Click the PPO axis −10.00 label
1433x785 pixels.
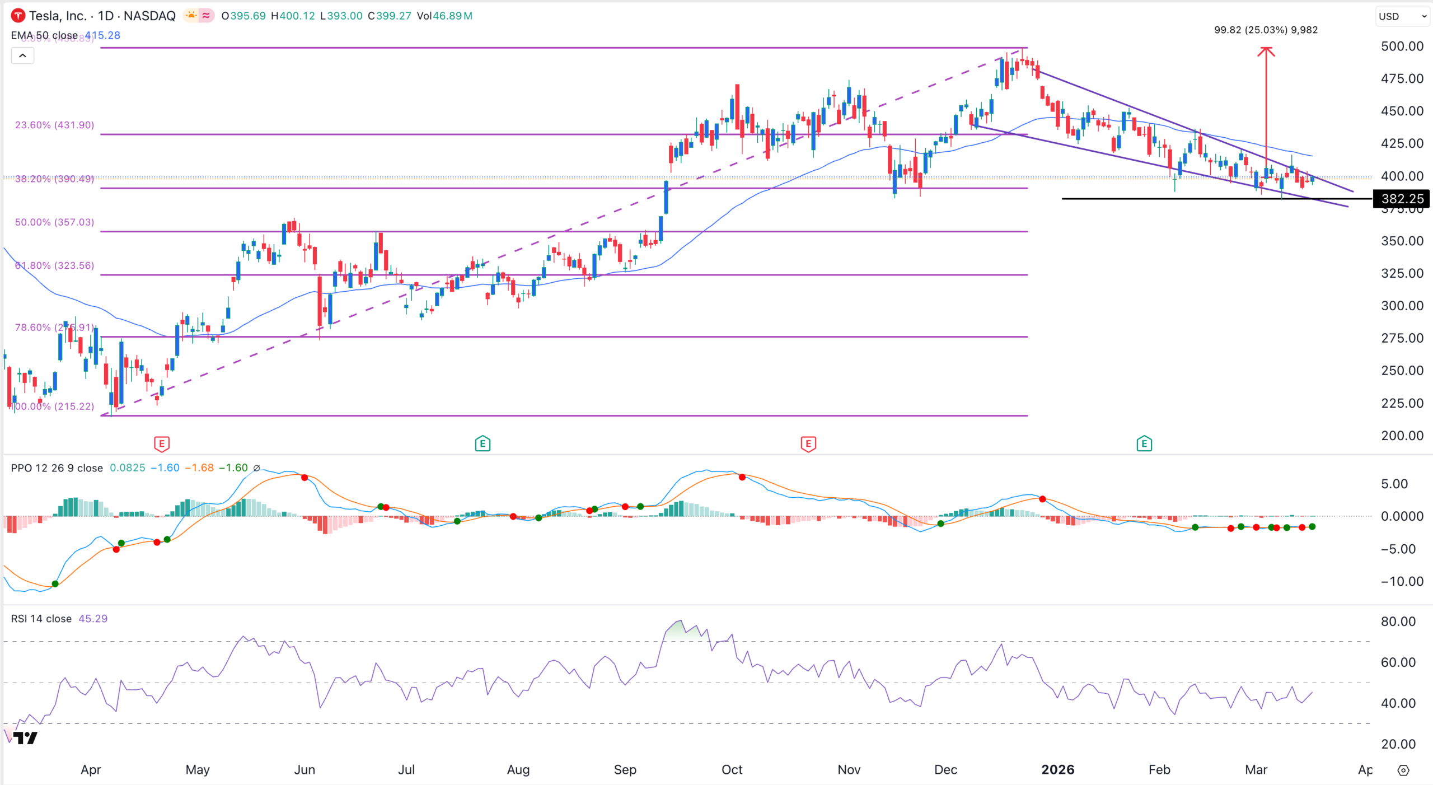1402,582
